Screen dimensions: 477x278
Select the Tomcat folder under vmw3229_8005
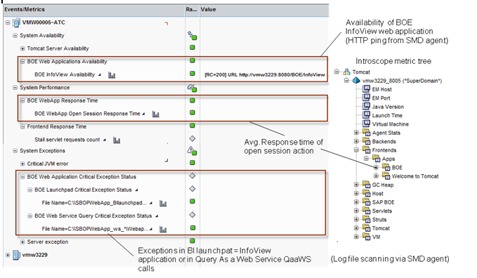point(381,228)
